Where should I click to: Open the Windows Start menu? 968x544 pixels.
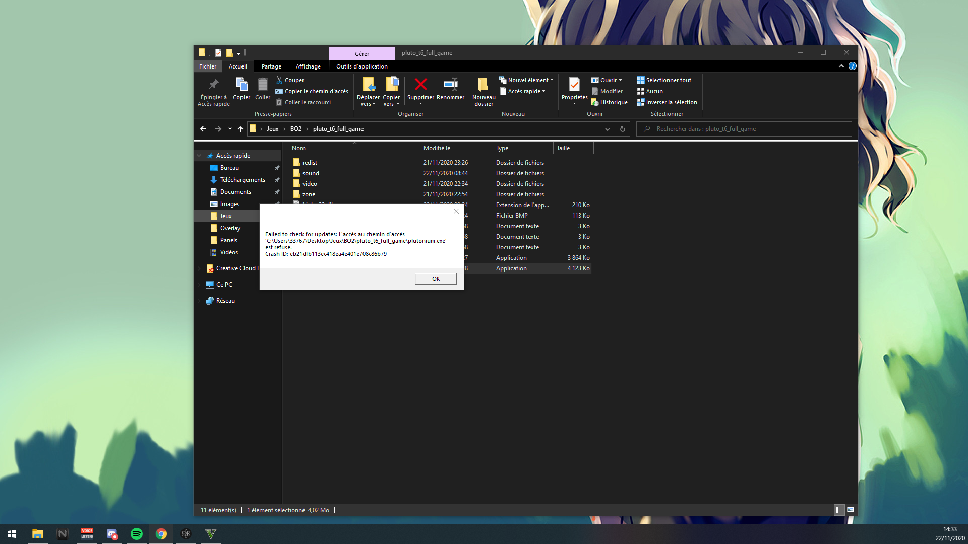12,534
